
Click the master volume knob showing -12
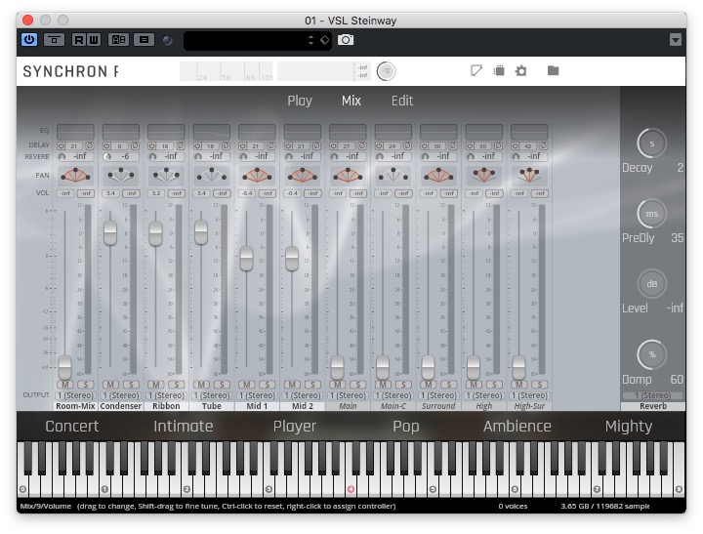coord(386,71)
